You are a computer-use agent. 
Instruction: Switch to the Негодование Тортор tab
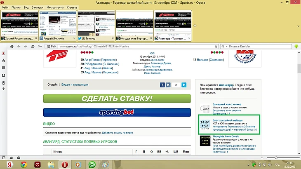click(x=135, y=26)
